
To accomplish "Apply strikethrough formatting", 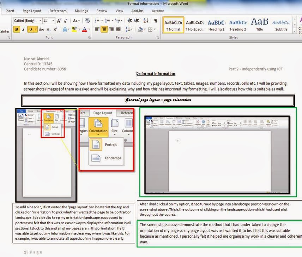I will [x=42, y=29].
